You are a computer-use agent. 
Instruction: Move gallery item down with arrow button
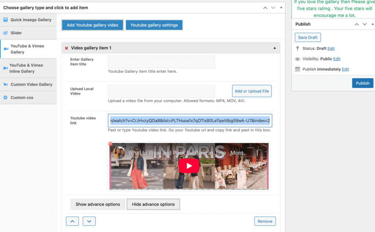[x=89, y=221]
